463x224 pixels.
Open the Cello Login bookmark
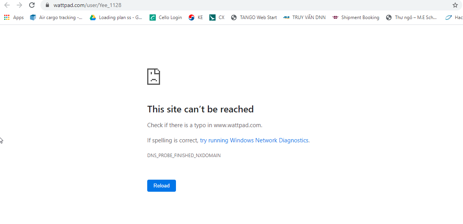point(166,17)
